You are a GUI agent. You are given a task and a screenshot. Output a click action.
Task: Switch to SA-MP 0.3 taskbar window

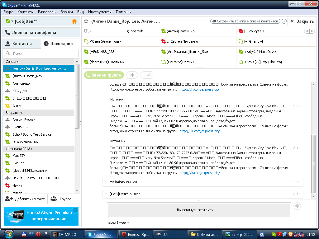coord(67,235)
